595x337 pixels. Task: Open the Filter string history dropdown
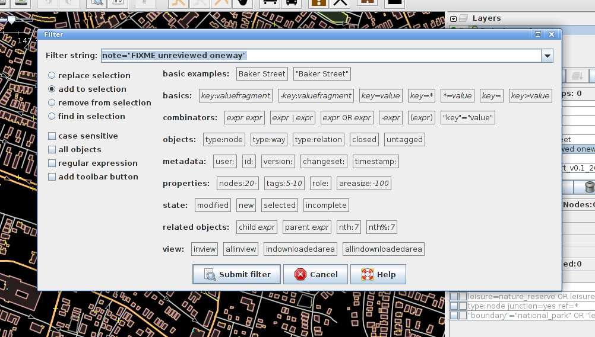(x=547, y=56)
